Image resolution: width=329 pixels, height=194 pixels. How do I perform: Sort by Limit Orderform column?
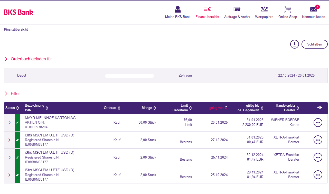coord(182,107)
